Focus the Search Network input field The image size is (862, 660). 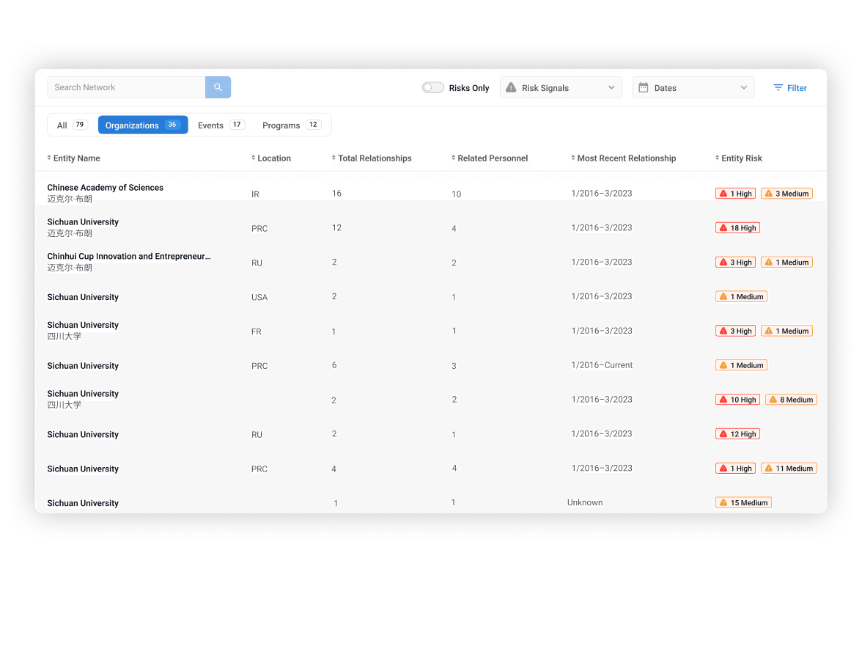point(126,87)
